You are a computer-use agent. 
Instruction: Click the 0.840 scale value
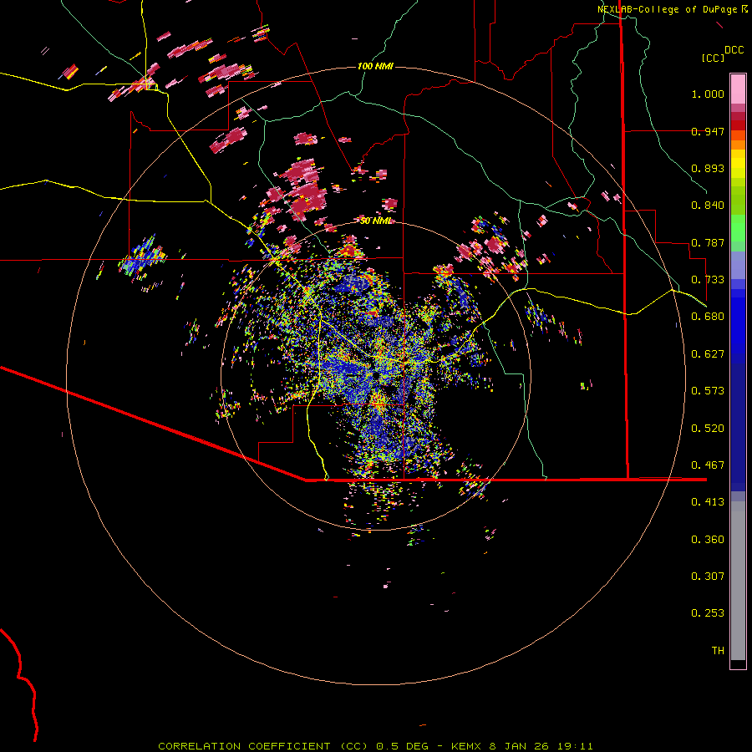[x=708, y=206]
